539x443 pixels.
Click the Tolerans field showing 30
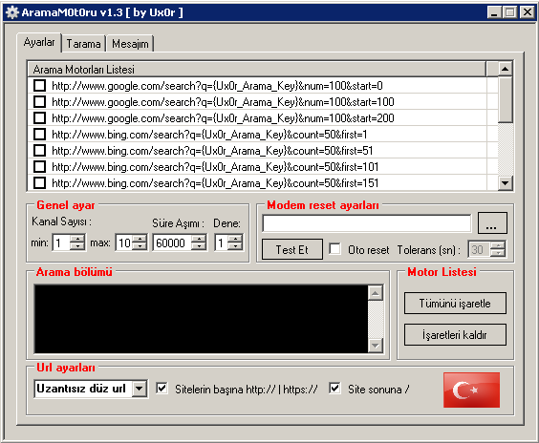(x=479, y=249)
